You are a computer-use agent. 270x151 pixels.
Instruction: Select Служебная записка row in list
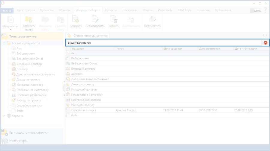(x=83, y=110)
